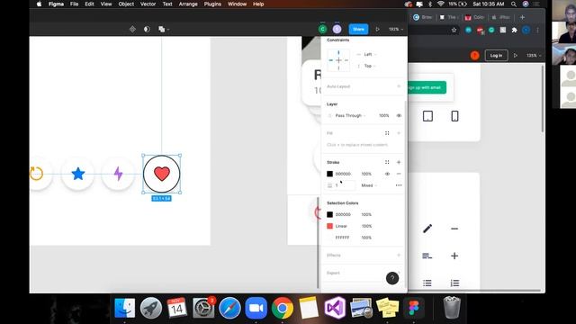The image size is (576, 324).
Task: Open the Top vertical constraint dropdown
Action: point(367,66)
